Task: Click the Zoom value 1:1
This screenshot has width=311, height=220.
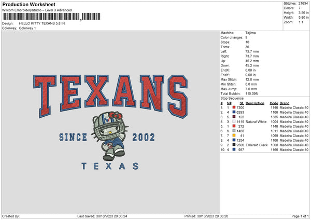Action: click(301, 22)
